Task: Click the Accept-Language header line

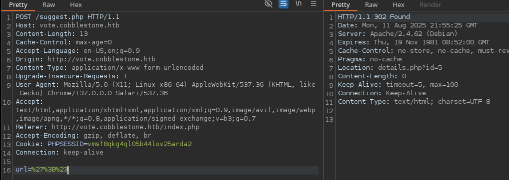Action: click(x=77, y=50)
